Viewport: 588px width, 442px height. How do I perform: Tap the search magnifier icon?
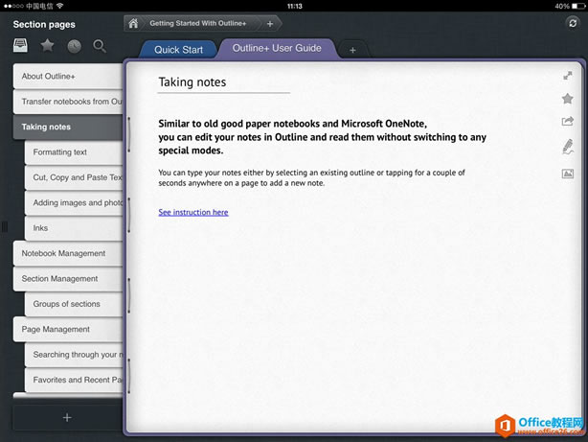click(100, 45)
